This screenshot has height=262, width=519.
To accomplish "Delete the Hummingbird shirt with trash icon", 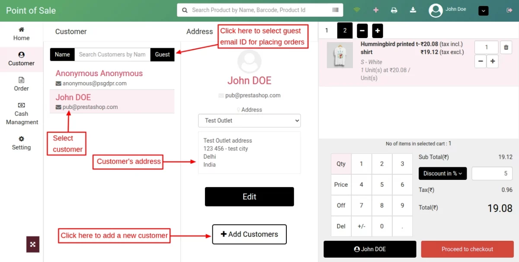I will click(506, 47).
